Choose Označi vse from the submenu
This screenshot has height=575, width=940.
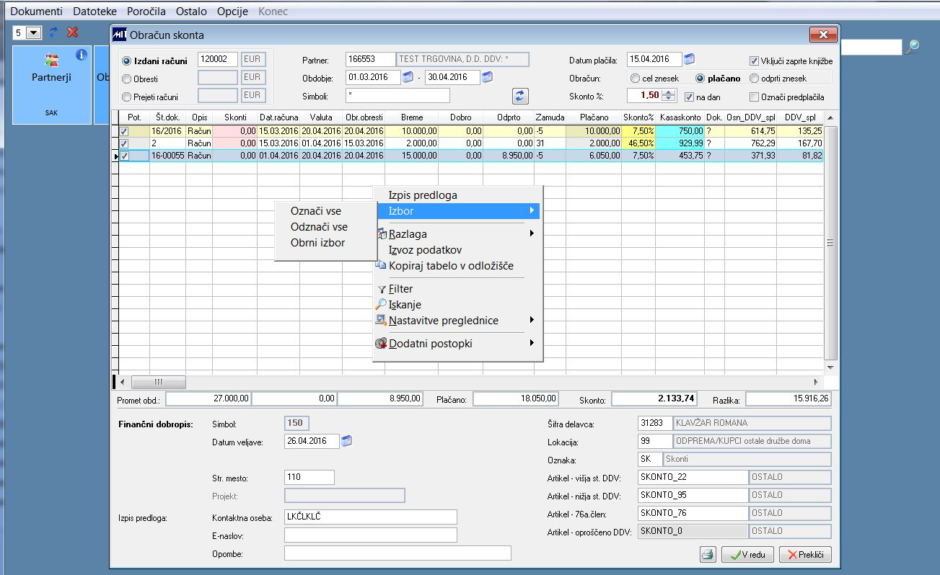click(x=315, y=211)
